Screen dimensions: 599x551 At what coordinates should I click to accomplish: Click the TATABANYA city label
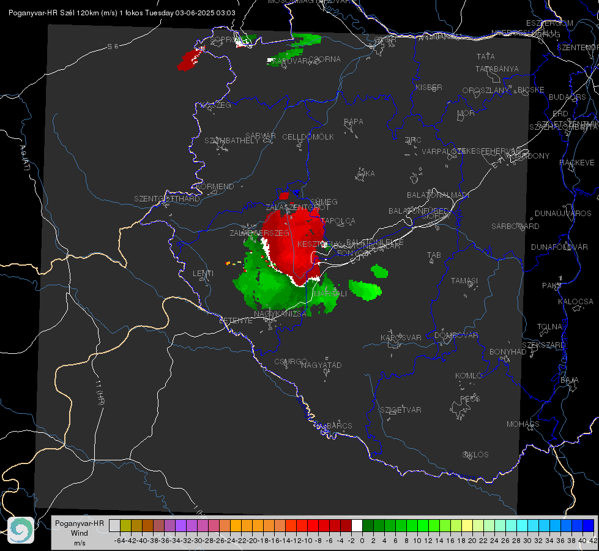(x=497, y=69)
